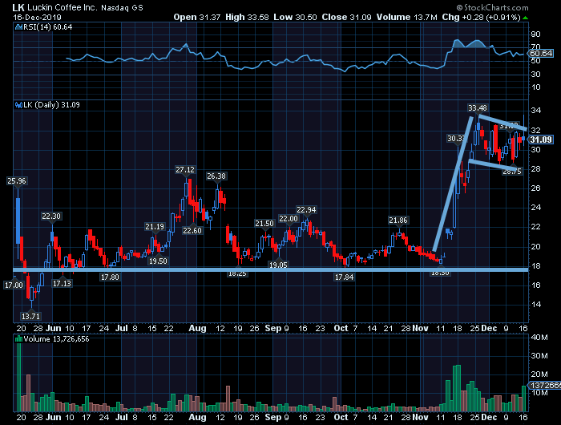The image size is (561, 425).
Task: Click the LK (Daily) 31.09 legend text
Action: (51, 105)
